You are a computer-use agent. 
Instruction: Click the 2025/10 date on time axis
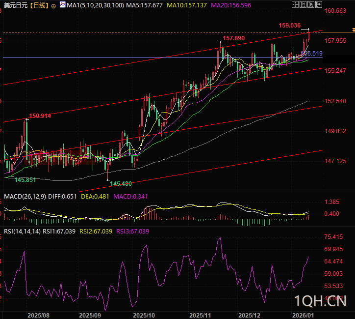pos(144,315)
